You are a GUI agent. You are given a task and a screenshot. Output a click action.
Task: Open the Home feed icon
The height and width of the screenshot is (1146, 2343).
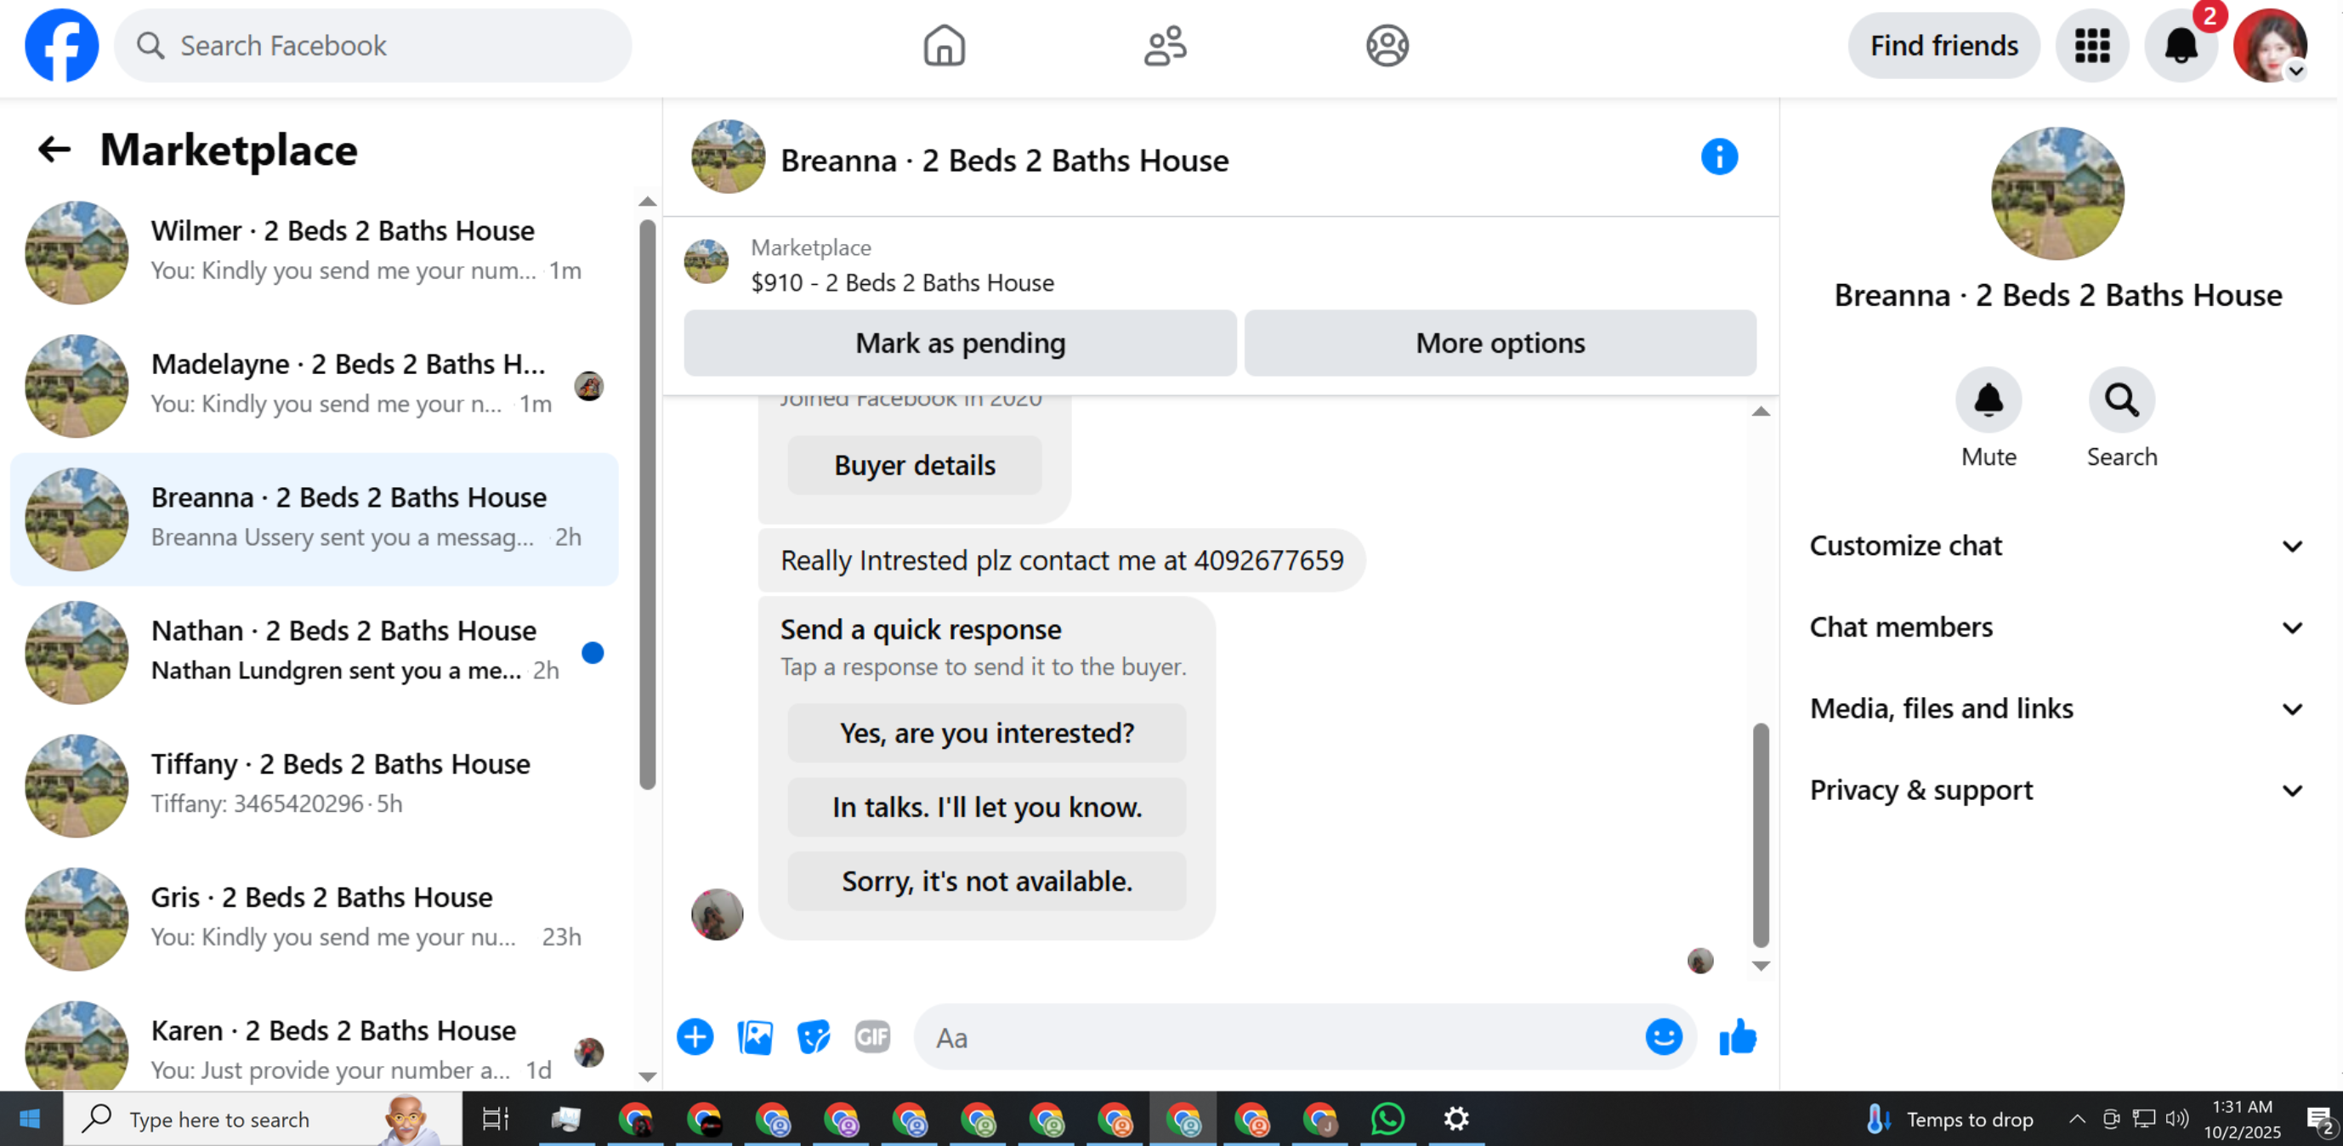(x=943, y=45)
